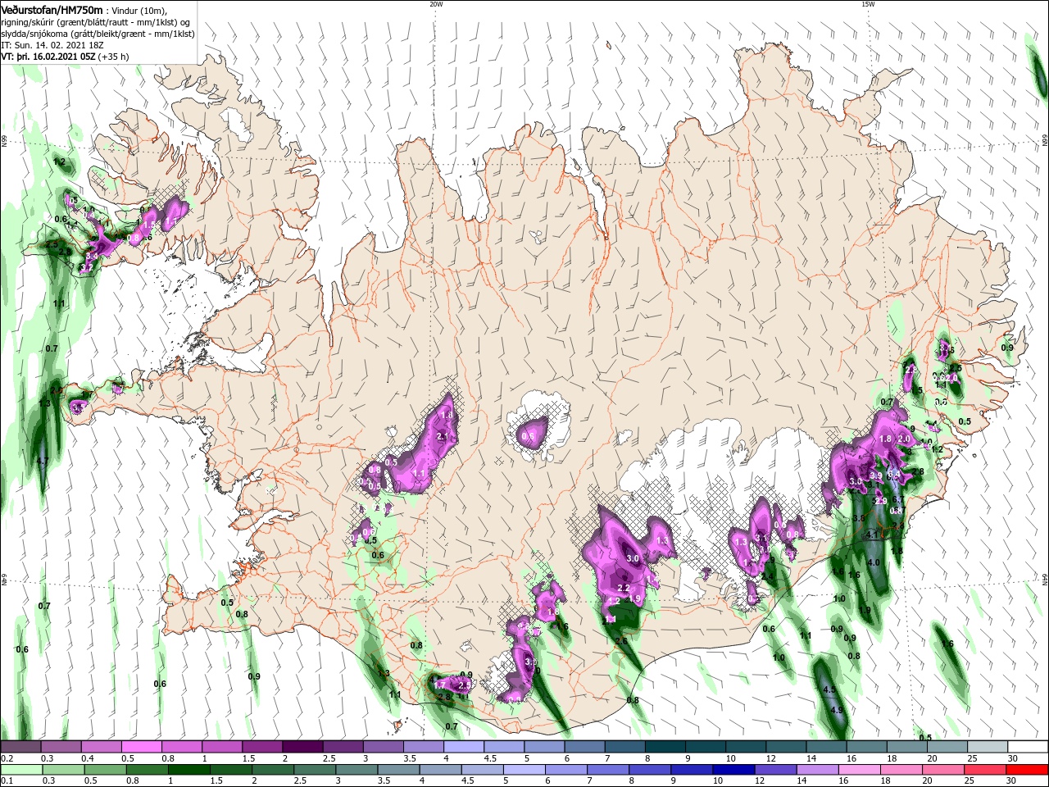1049x787 pixels.
Task: Click the title text 'Veðurstofan/HM750m'
Action: (x=52, y=10)
